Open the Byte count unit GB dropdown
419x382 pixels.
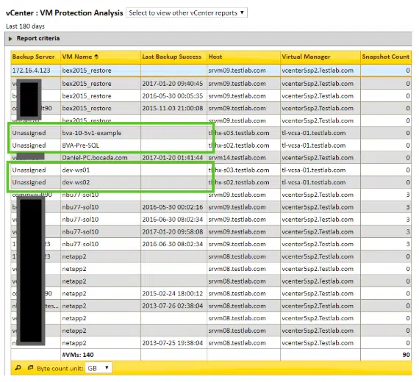click(99, 368)
